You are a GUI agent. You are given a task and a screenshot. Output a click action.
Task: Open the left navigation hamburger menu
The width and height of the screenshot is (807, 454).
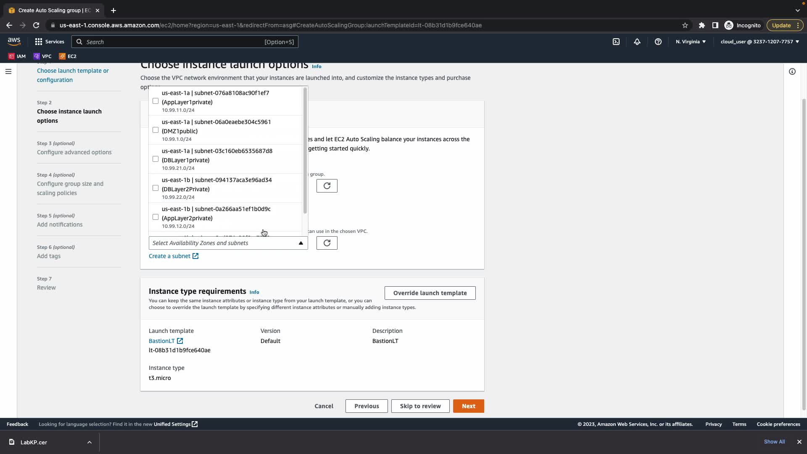pyautogui.click(x=8, y=71)
